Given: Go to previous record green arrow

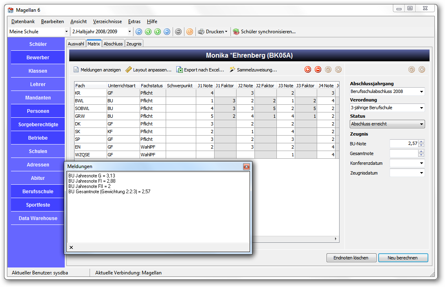Looking at the screenshot, I should pos(148,32).
